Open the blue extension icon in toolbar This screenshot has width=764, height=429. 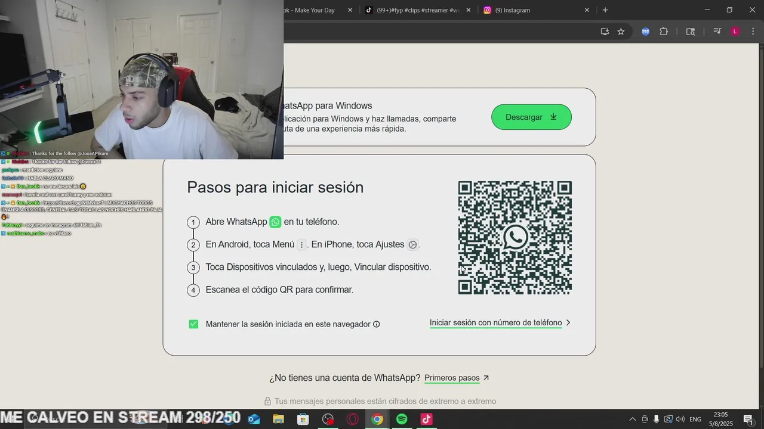tap(645, 32)
